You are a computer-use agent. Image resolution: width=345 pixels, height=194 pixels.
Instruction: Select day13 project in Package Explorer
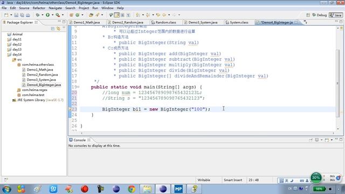[17, 49]
